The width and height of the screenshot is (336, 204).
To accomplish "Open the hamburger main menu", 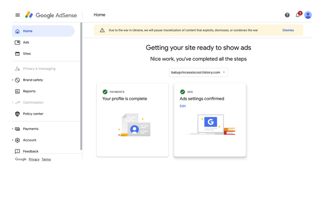I will [x=17, y=15].
